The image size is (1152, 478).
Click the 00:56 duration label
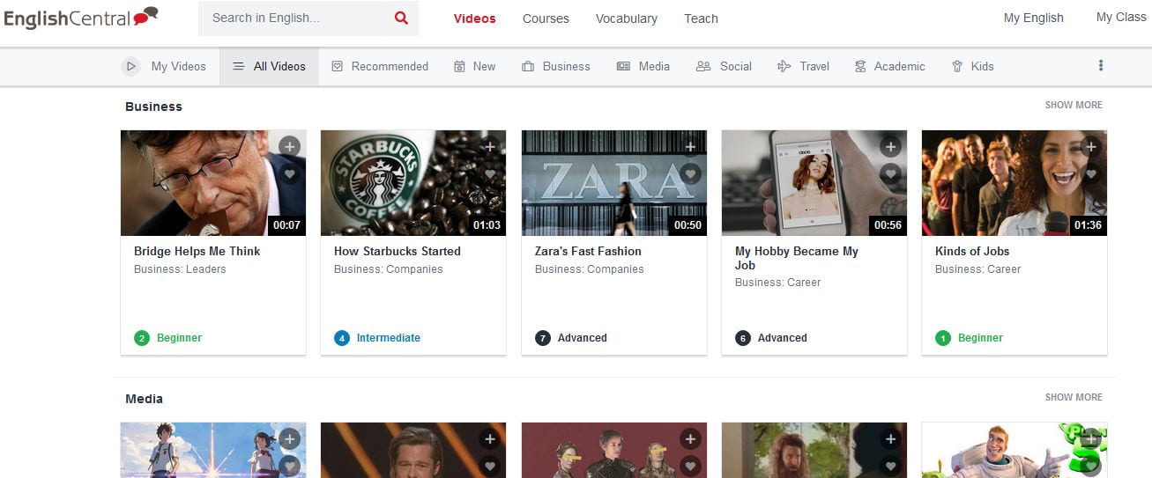point(888,225)
